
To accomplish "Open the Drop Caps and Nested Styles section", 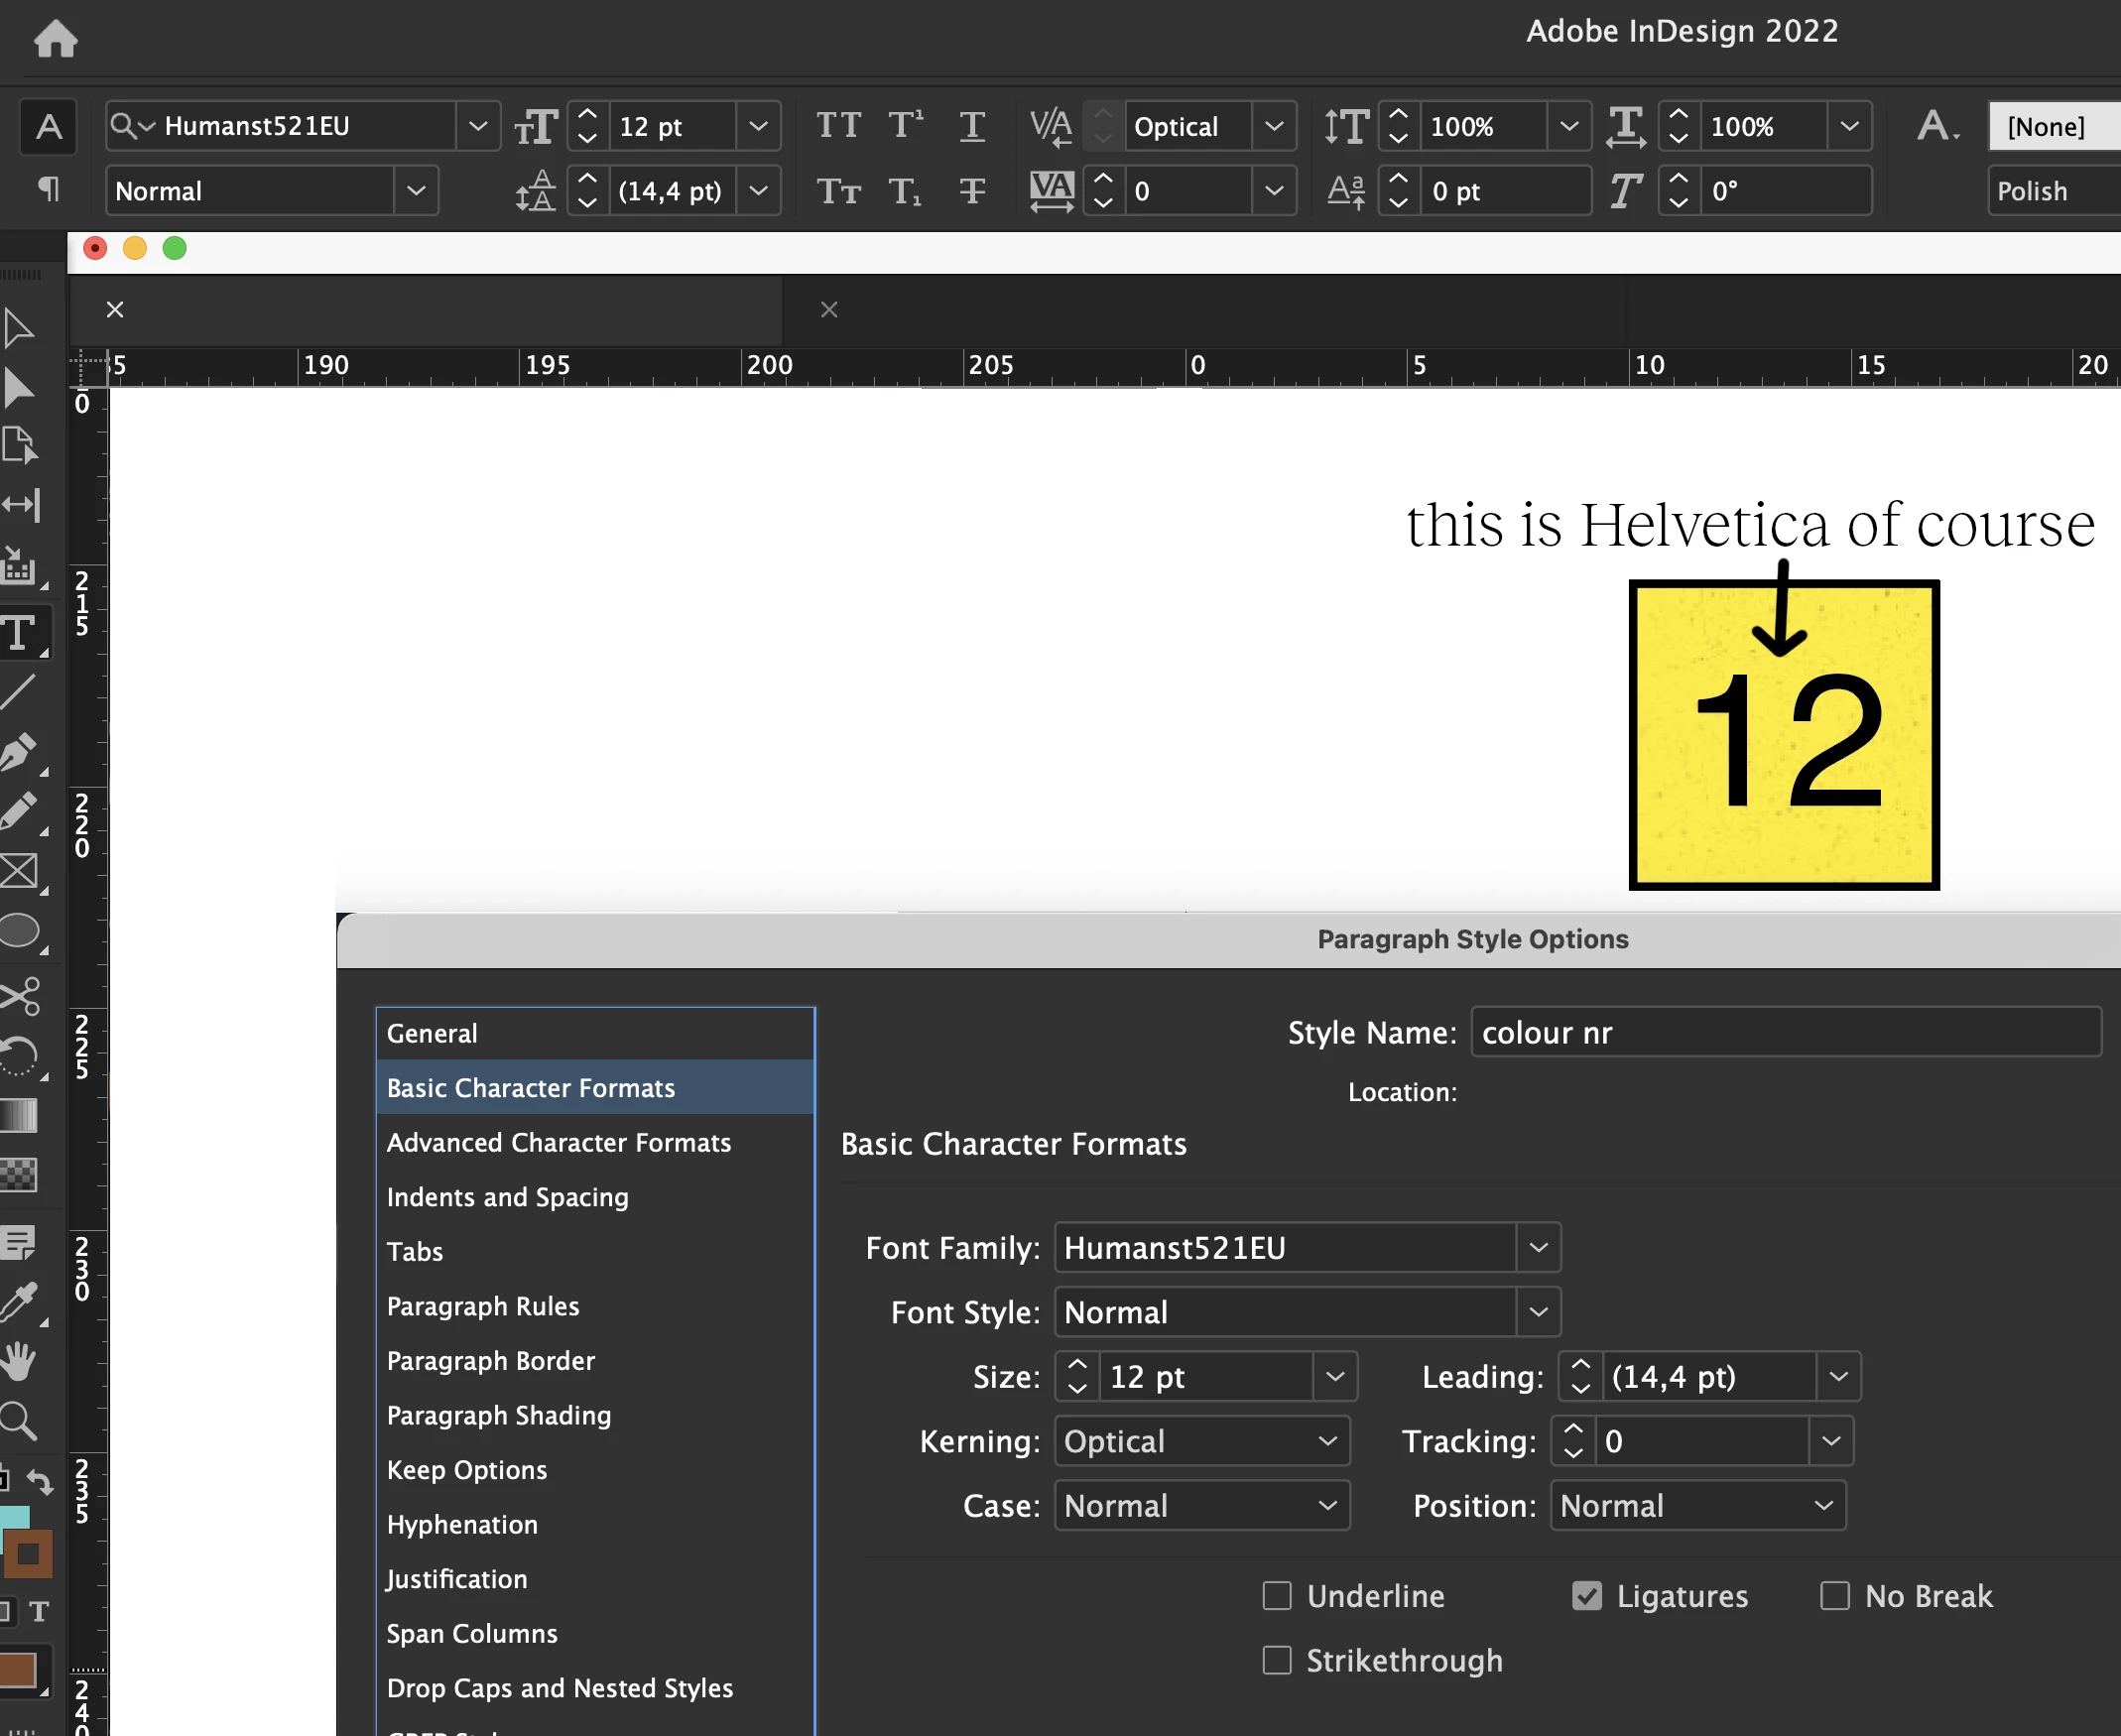I will point(559,1688).
